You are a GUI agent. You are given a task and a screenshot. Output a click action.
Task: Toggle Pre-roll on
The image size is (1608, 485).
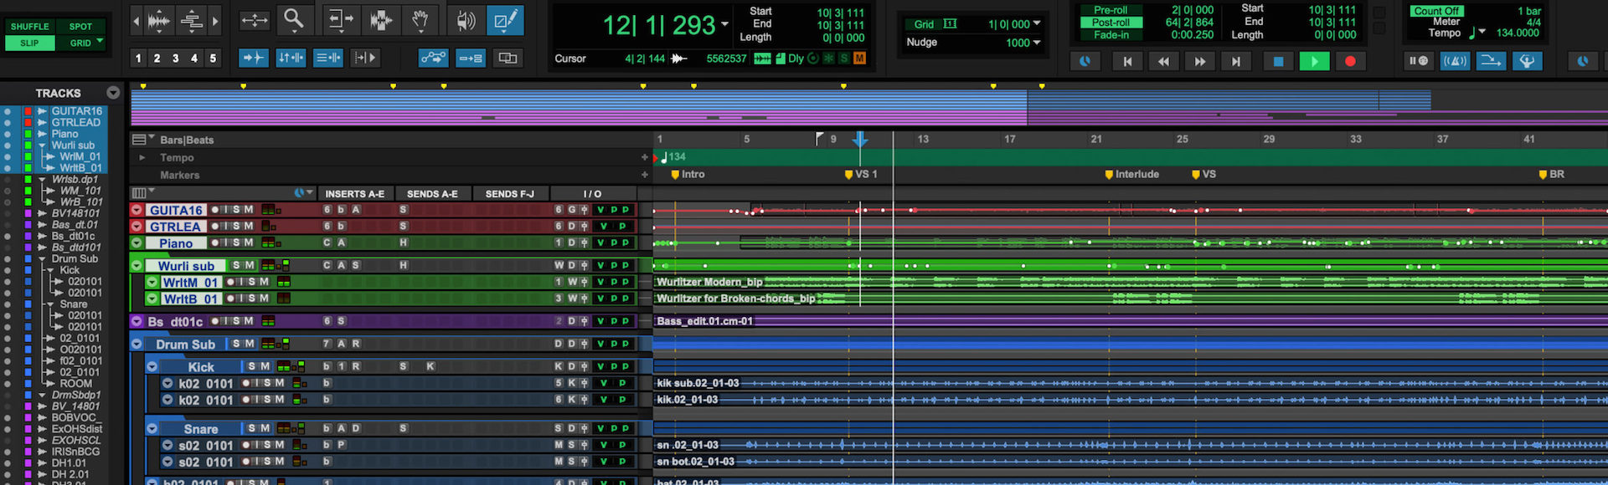point(1111,10)
